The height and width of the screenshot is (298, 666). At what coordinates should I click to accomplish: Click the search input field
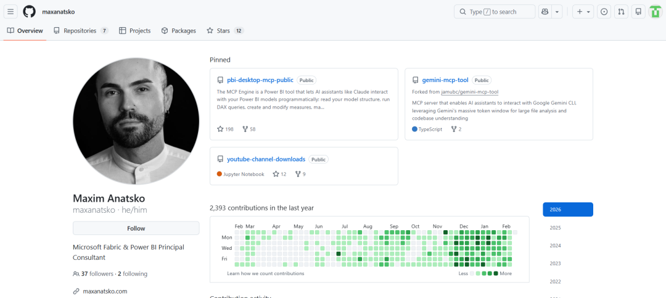coord(495,12)
